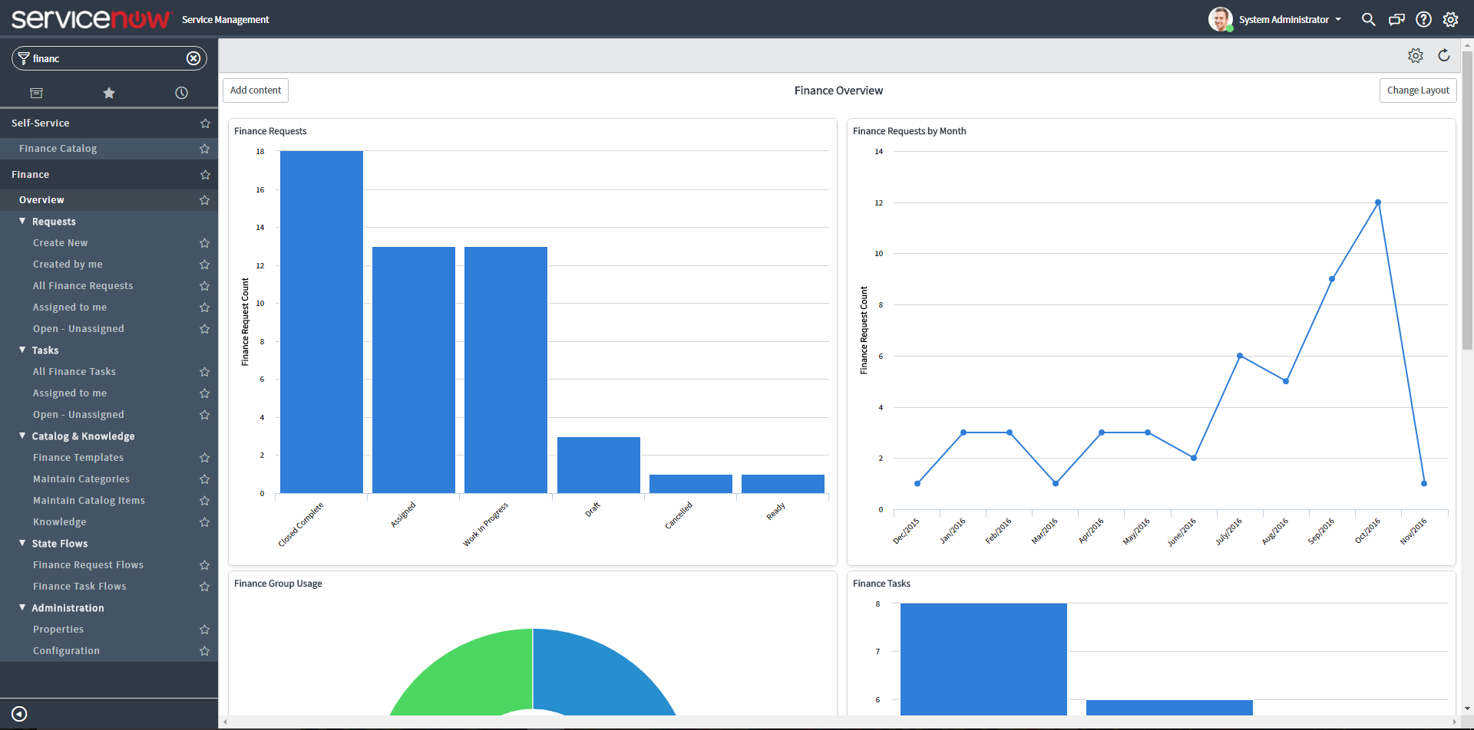Star Open - Unassigned under Tasks
The height and width of the screenshot is (730, 1474).
tap(204, 415)
